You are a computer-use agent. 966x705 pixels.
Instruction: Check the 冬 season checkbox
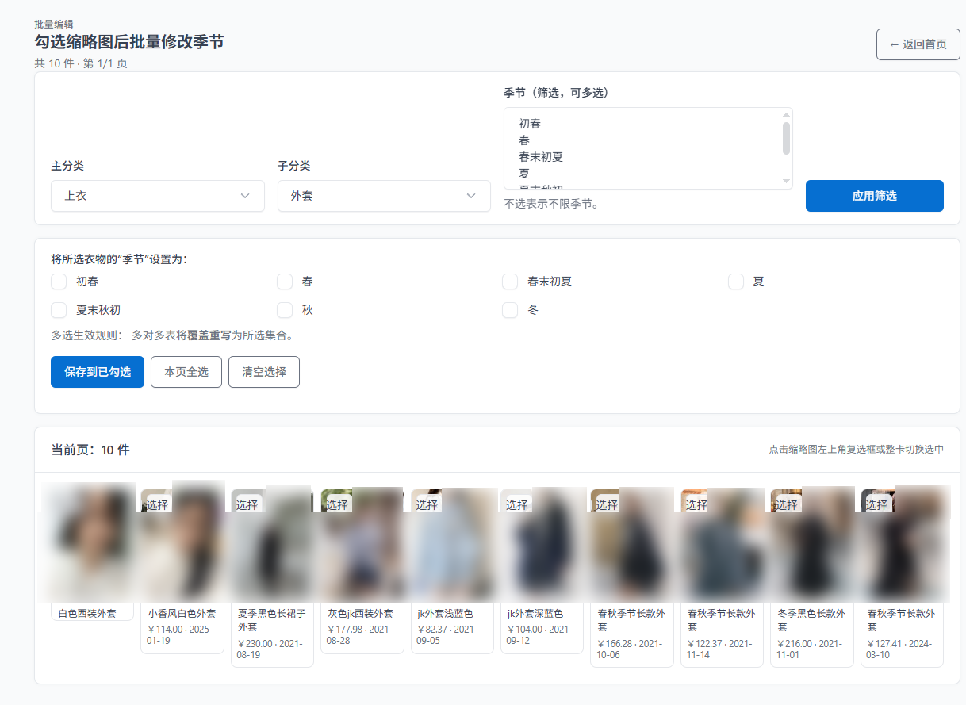tap(510, 310)
